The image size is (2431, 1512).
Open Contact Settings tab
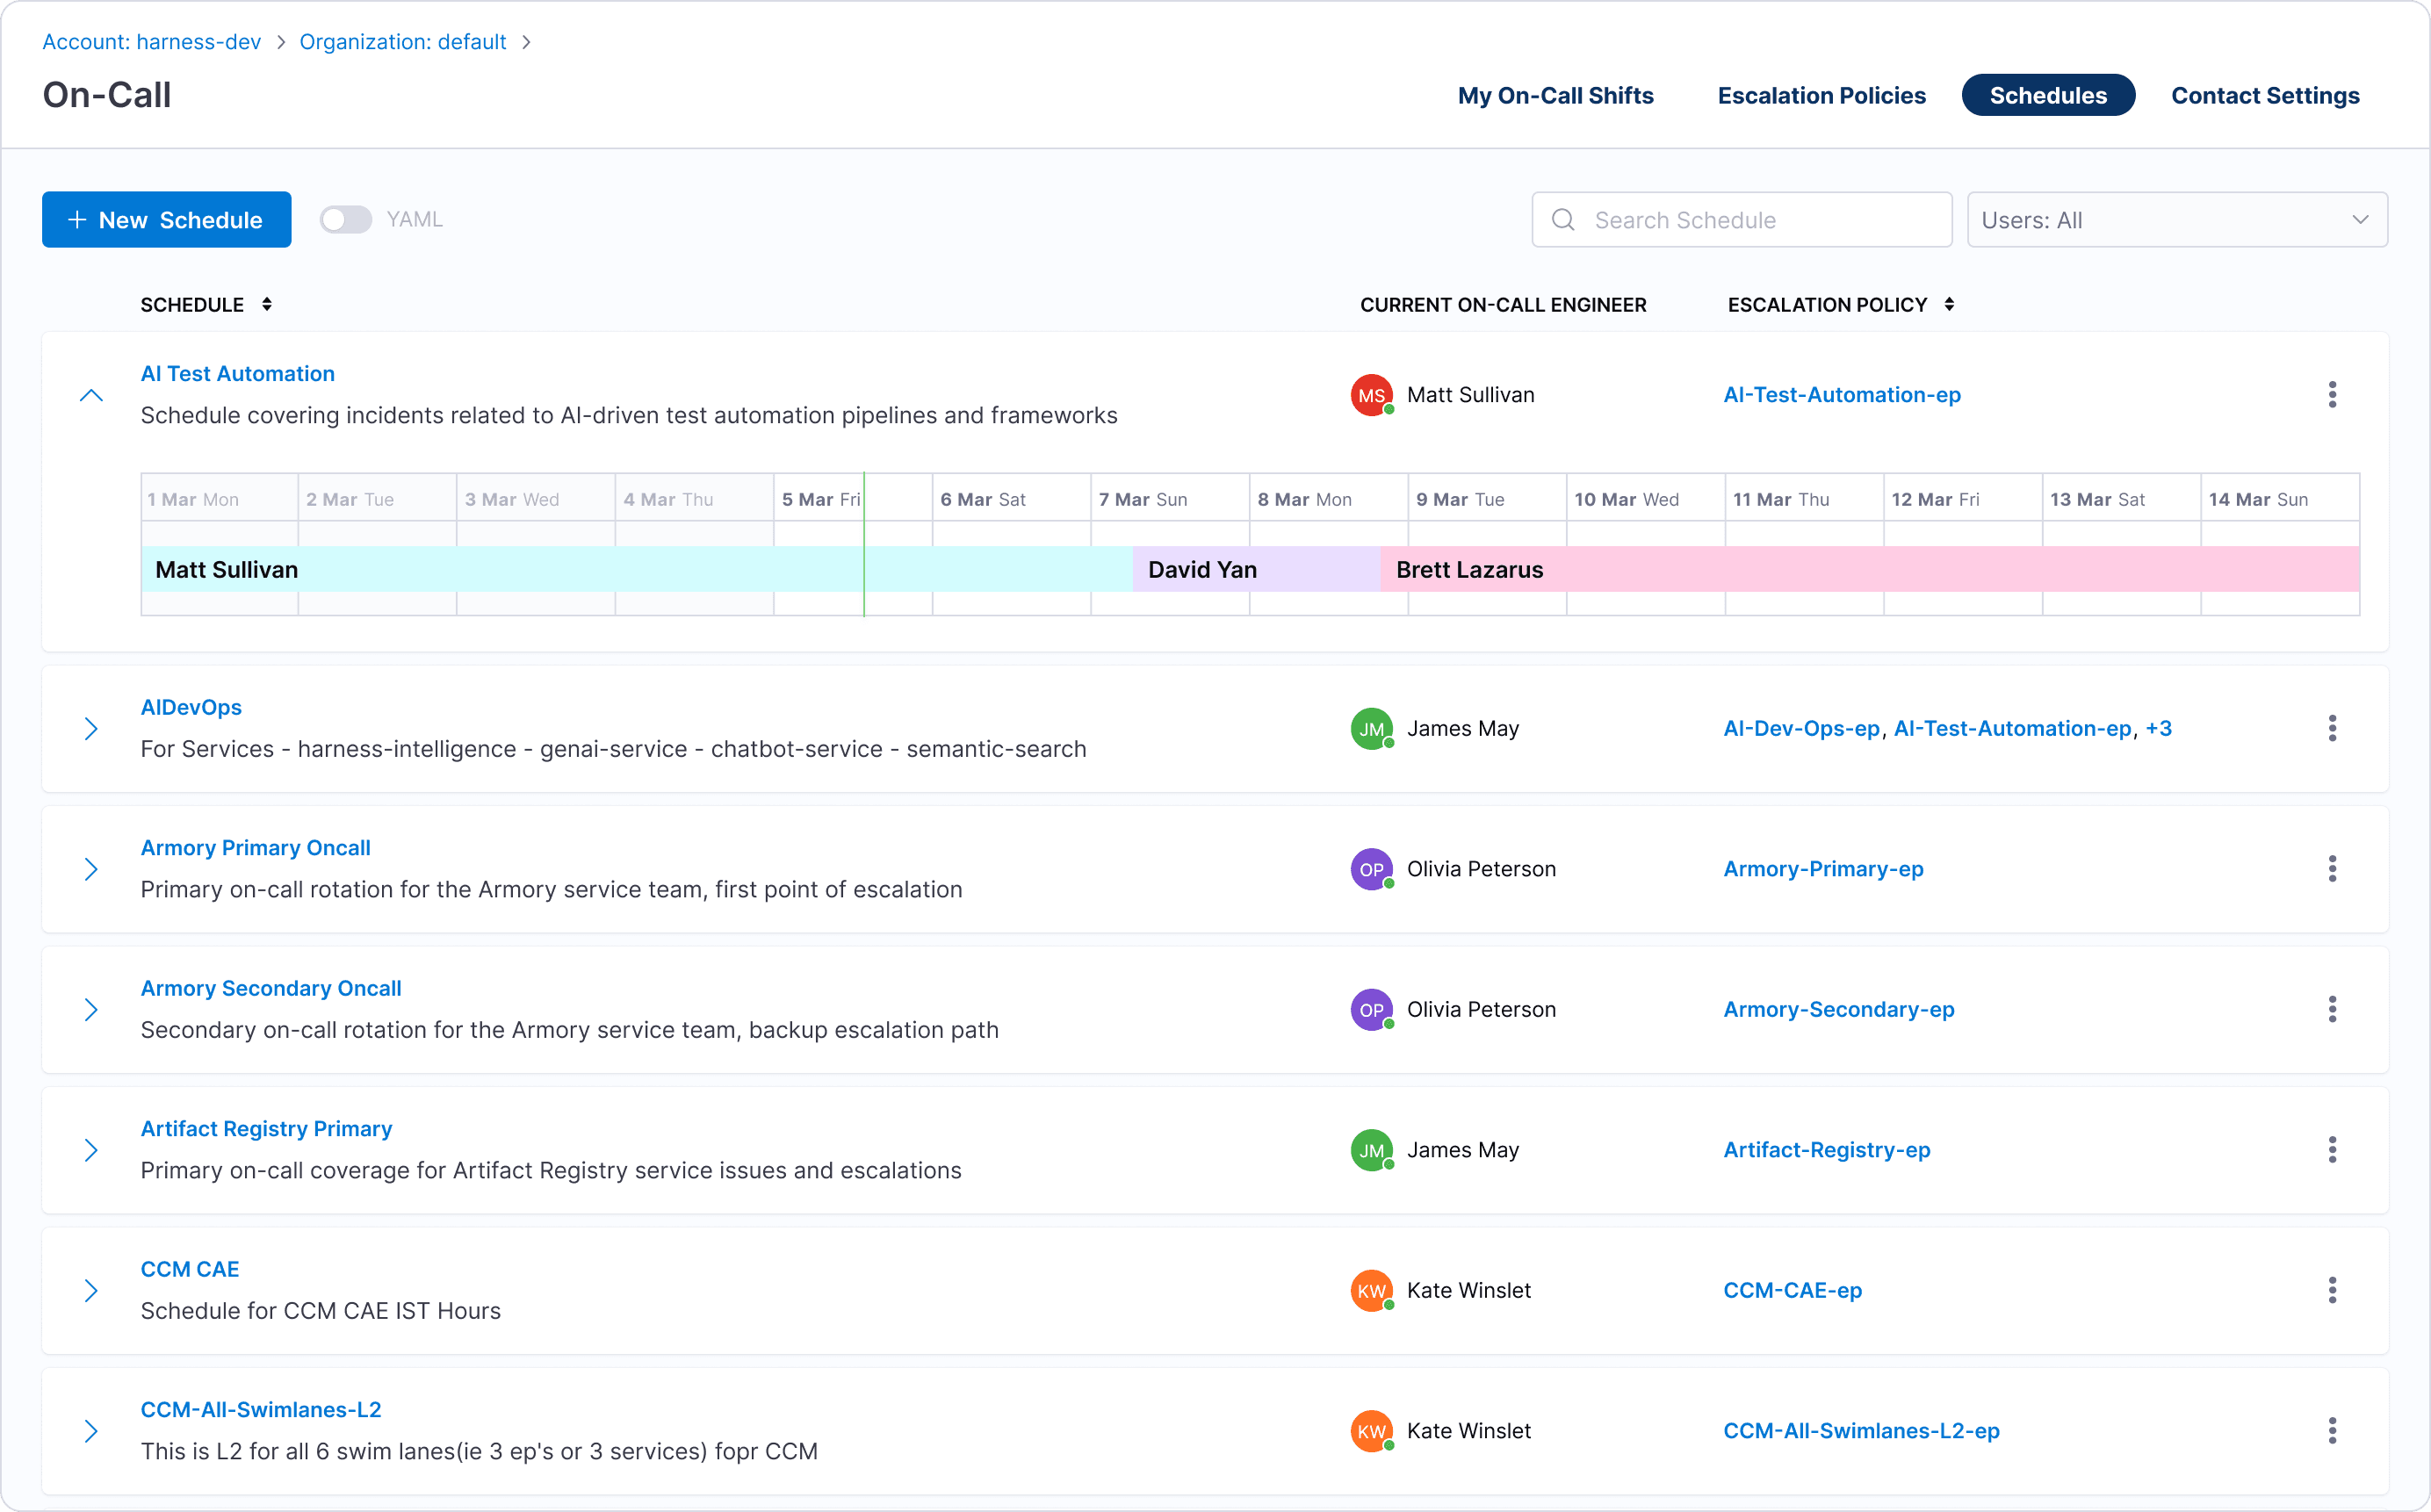click(x=2264, y=96)
